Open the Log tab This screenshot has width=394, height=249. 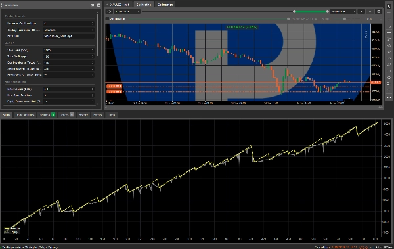tap(112, 115)
